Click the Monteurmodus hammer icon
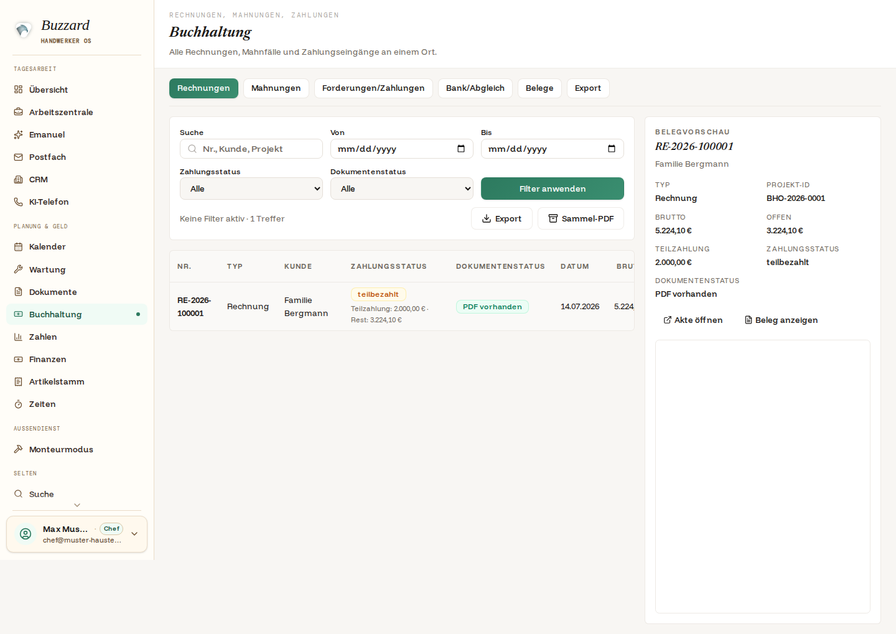This screenshot has height=634, width=896. [x=19, y=449]
